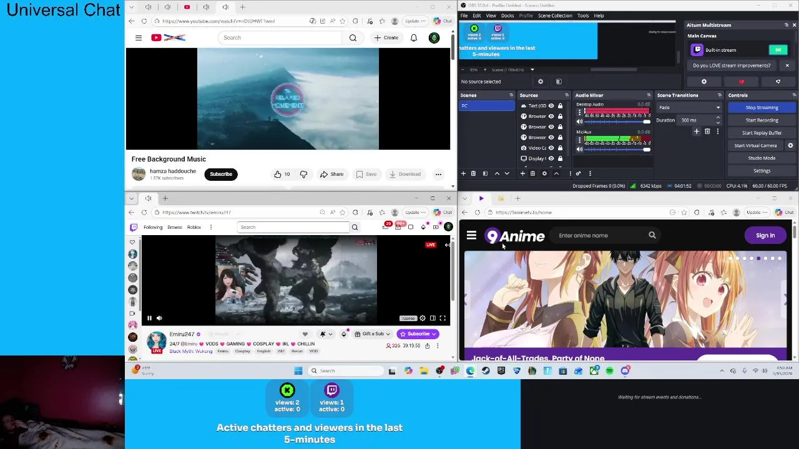Open OBS Scene Collection menu

(x=555, y=16)
